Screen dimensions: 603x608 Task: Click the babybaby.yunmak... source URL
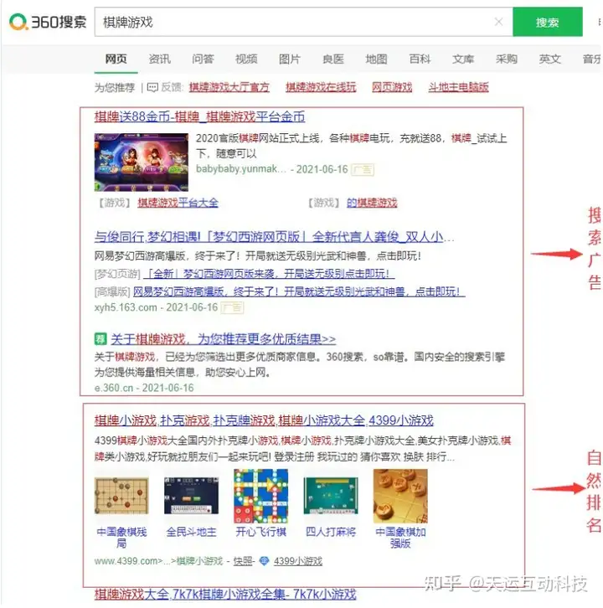[241, 169]
